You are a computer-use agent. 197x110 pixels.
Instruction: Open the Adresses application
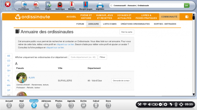(46, 104)
